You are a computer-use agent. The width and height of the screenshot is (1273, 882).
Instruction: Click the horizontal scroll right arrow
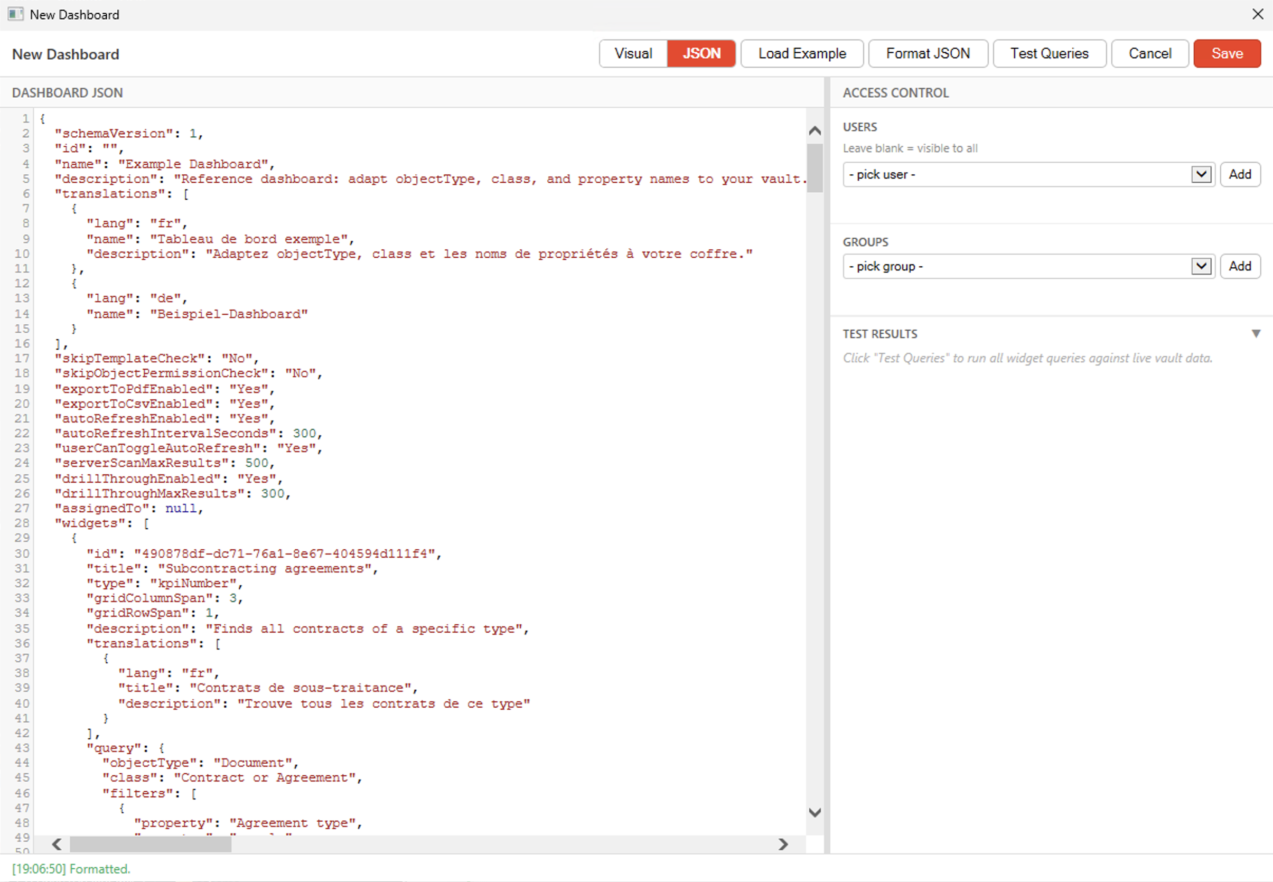(x=783, y=844)
